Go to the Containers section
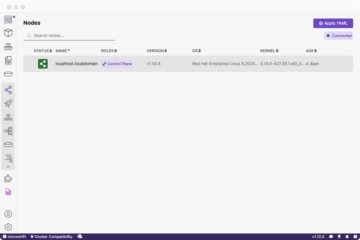 (8, 33)
